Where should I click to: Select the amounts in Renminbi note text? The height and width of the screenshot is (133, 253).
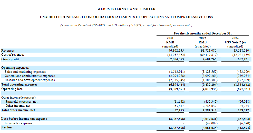click(x=126, y=25)
